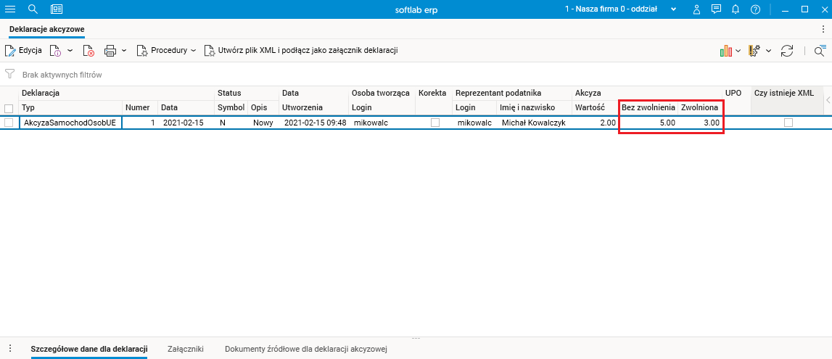Viewport: 832px width, 359px height.
Task: Click the Nowy status cell
Action: 263,123
